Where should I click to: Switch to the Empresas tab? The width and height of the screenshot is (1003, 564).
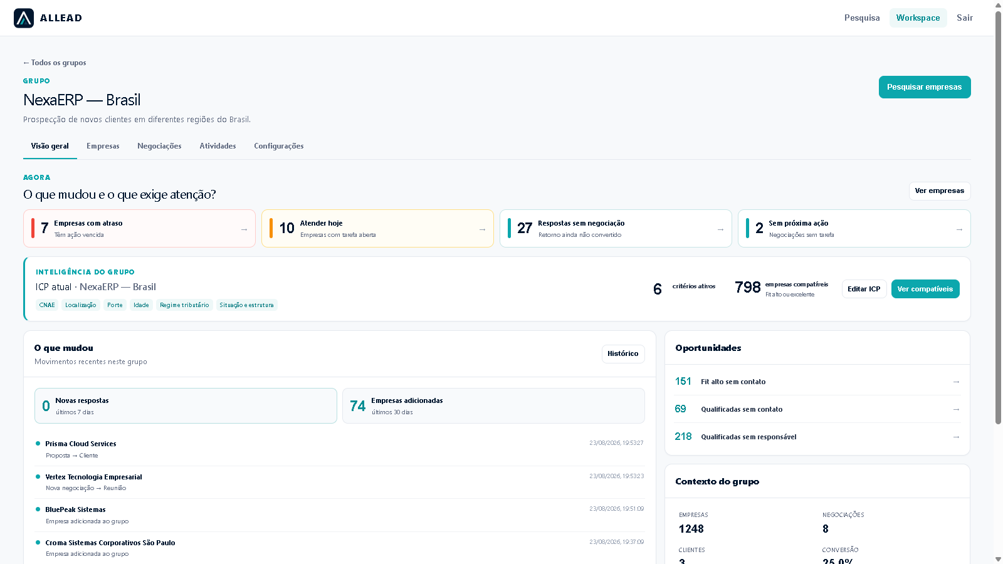click(x=103, y=146)
